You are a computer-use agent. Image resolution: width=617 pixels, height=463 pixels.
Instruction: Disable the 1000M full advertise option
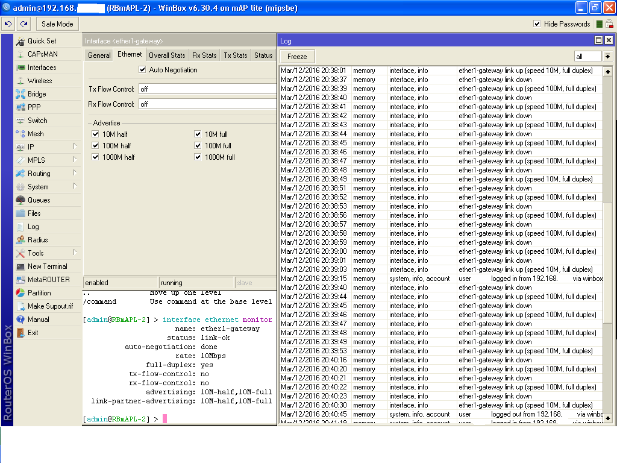(198, 157)
